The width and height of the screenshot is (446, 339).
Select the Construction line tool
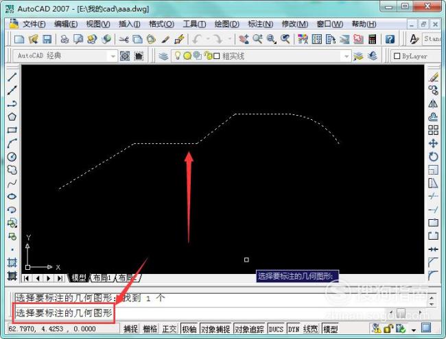[12, 90]
